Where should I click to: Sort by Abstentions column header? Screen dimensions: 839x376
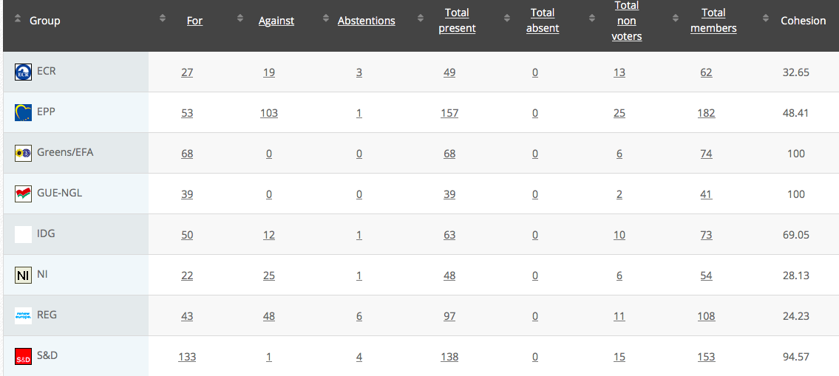(367, 21)
